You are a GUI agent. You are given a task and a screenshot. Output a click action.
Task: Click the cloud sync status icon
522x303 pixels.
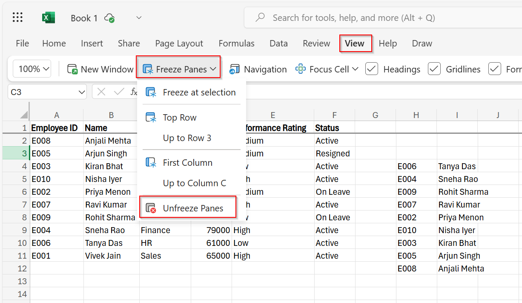(109, 18)
